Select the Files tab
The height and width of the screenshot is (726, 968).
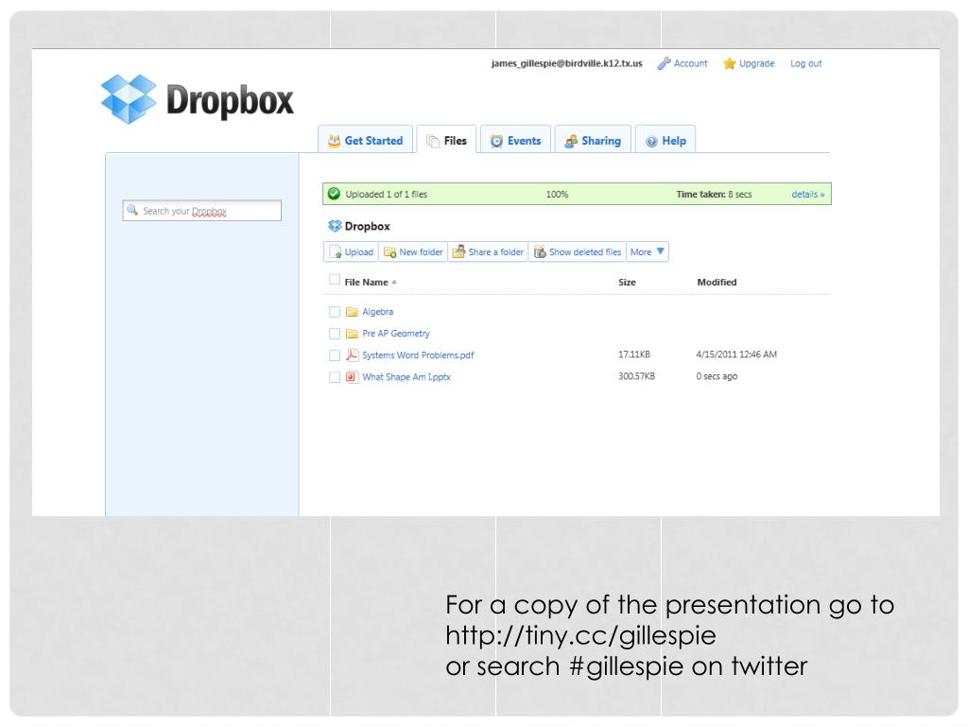click(x=446, y=140)
